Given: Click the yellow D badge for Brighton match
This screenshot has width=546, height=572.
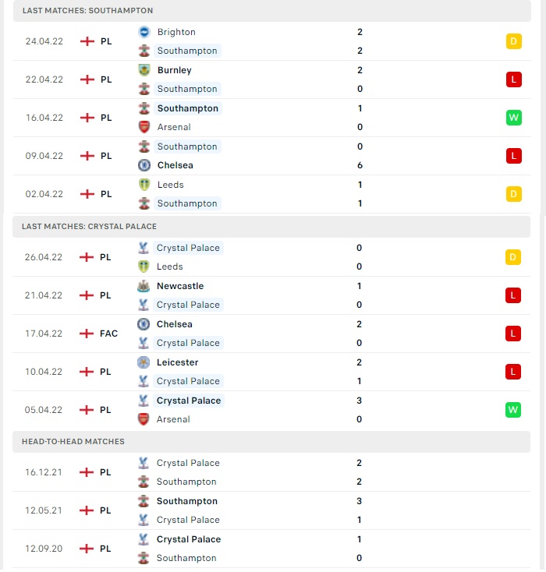Looking at the screenshot, I should 513,41.
